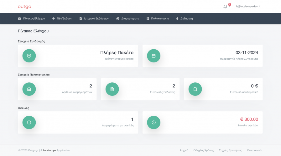
Task: Open Οδηγίες Χρήσης footer link
Action: coord(204,150)
